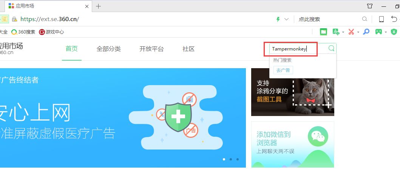Open 360搜索 bookmark

[x=23, y=32]
